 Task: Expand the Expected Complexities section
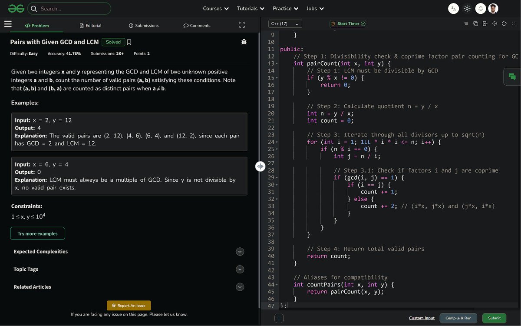(240, 252)
